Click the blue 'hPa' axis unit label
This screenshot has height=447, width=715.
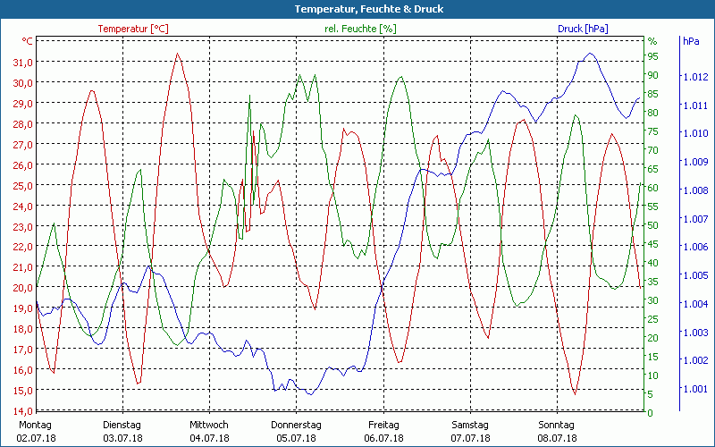click(x=691, y=41)
